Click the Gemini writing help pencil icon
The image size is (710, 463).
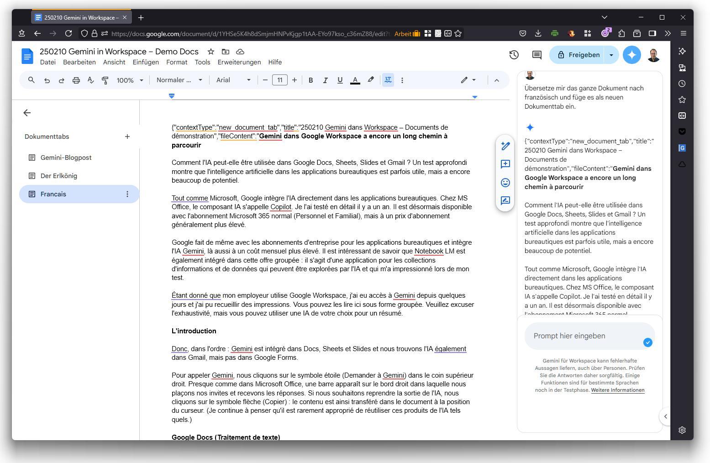coord(505,146)
